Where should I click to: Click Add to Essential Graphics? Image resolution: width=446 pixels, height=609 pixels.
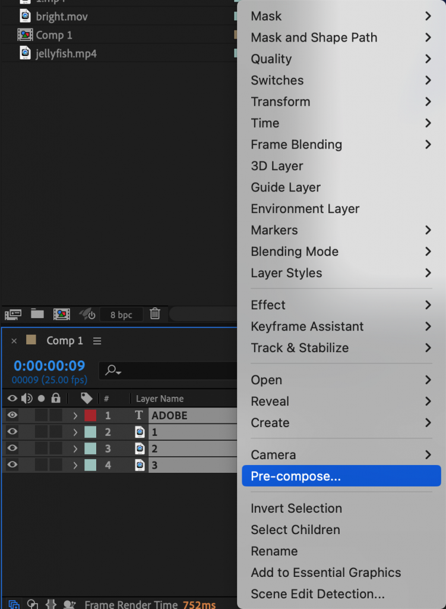point(326,572)
